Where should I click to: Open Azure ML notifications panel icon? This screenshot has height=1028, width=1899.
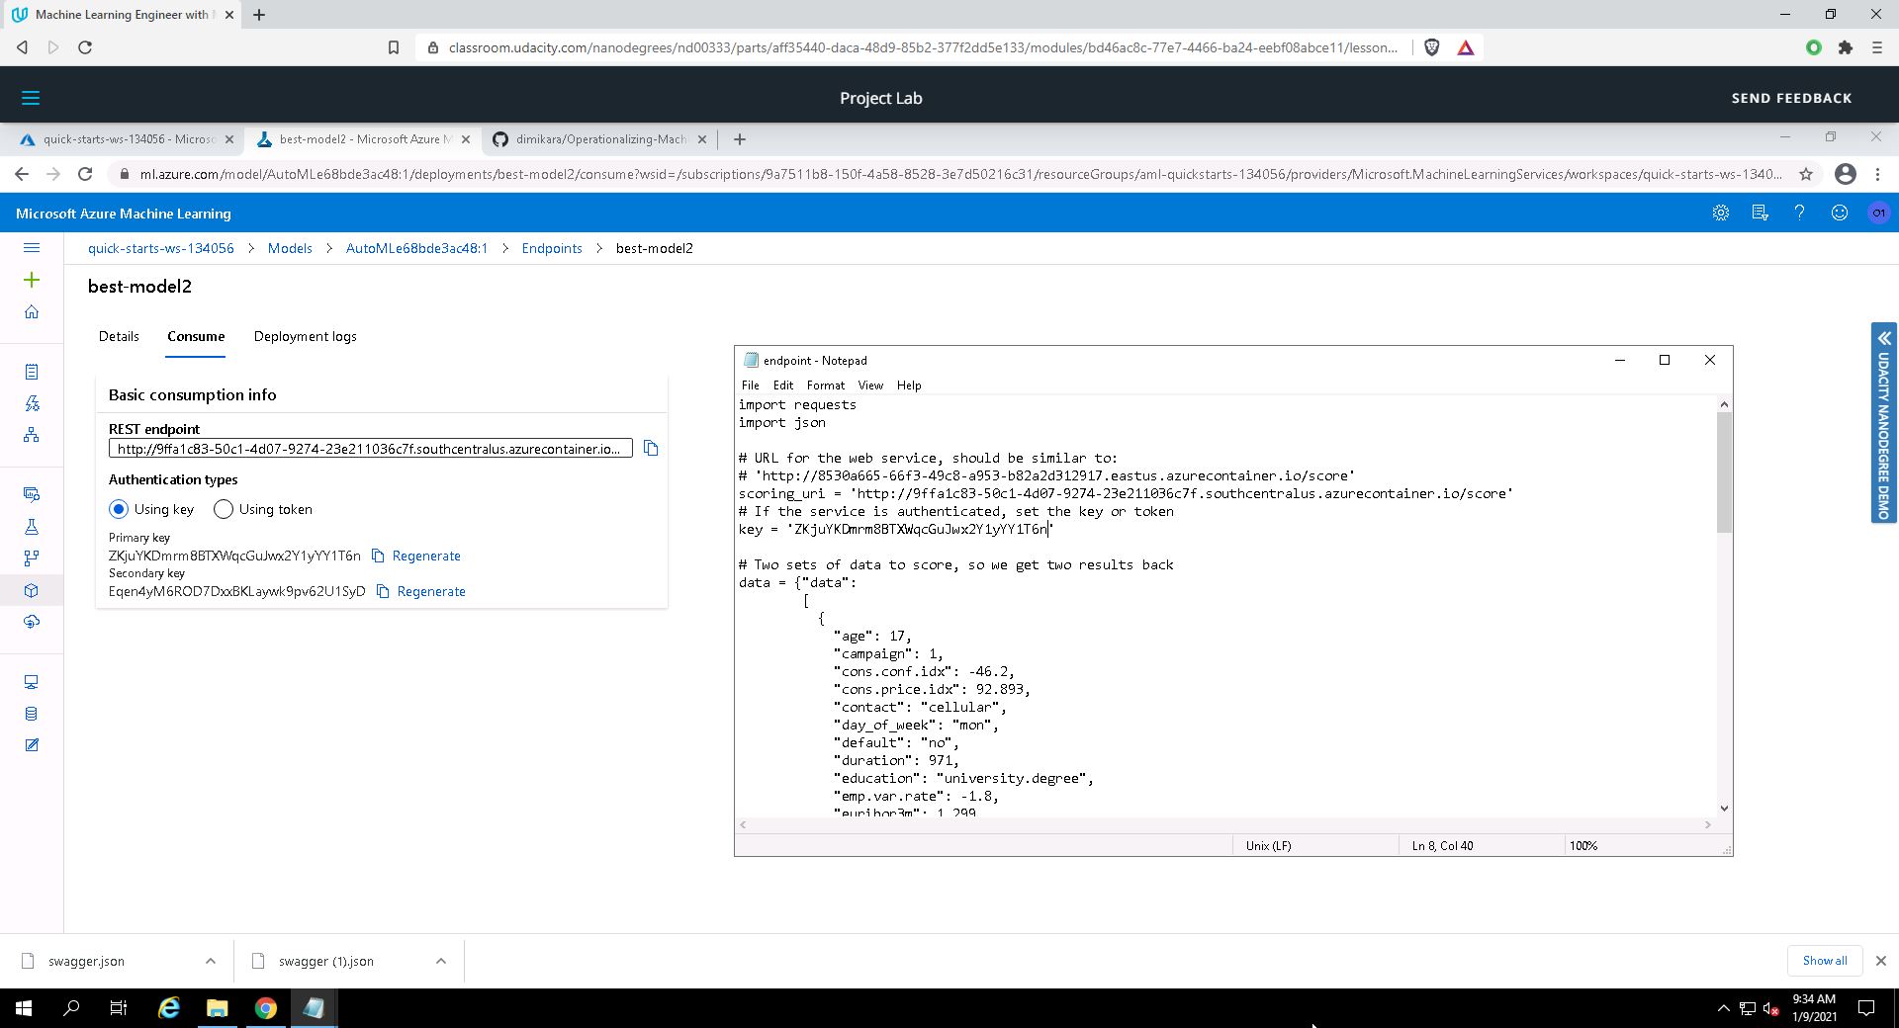click(x=1761, y=214)
